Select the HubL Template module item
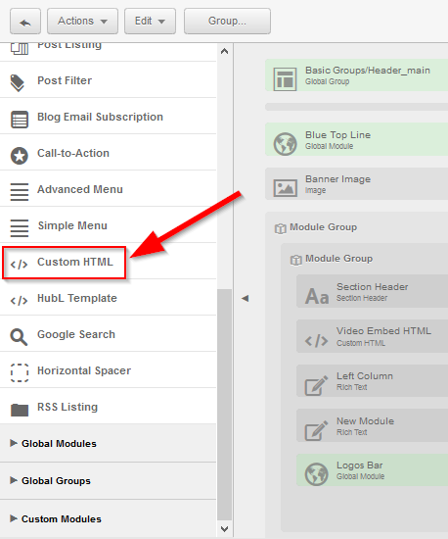 (108, 298)
